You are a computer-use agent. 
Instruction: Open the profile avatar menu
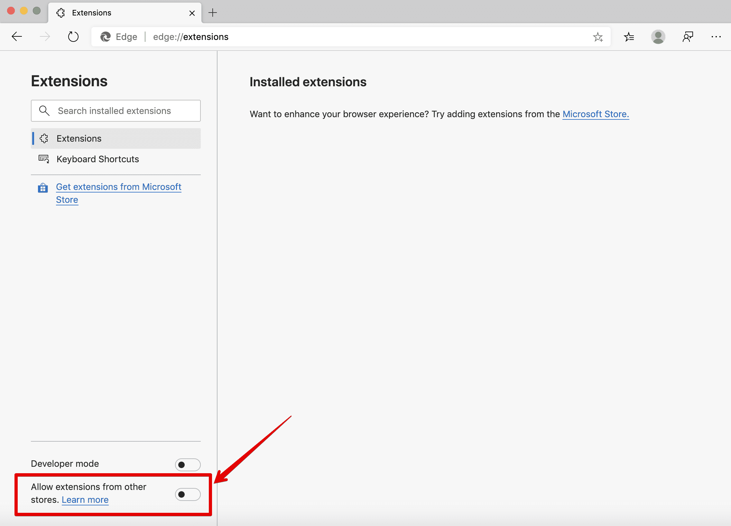659,37
